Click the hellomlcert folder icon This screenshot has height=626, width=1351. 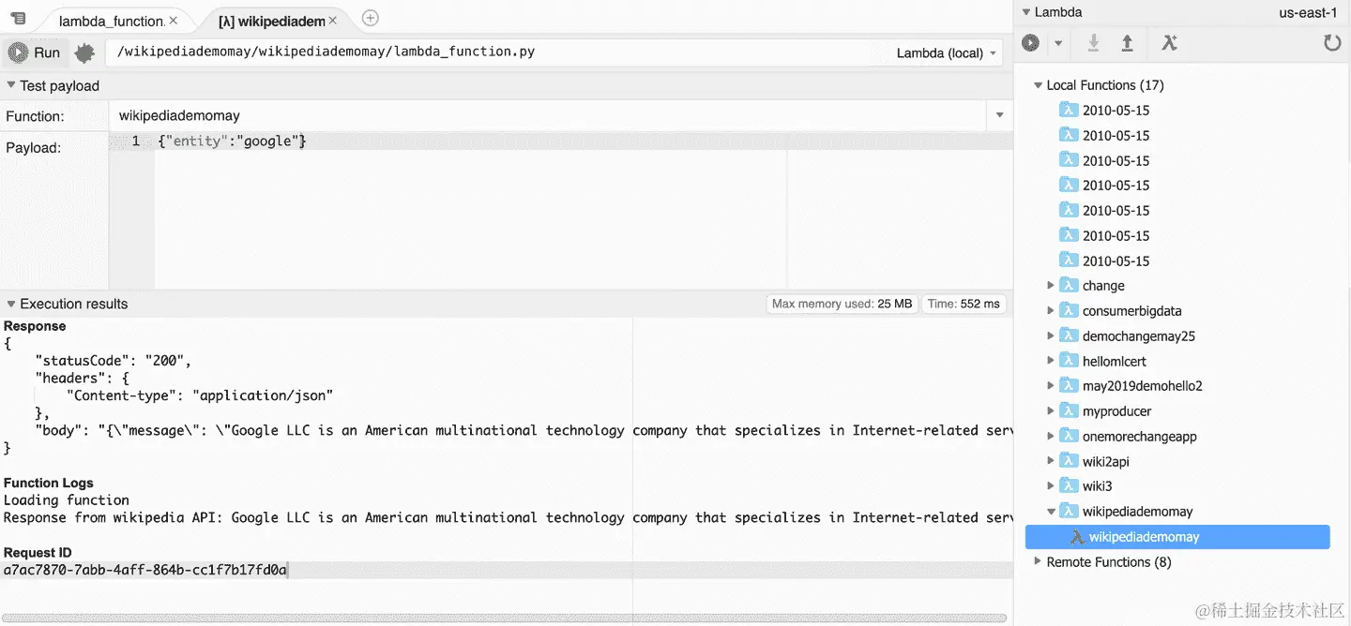tap(1069, 360)
